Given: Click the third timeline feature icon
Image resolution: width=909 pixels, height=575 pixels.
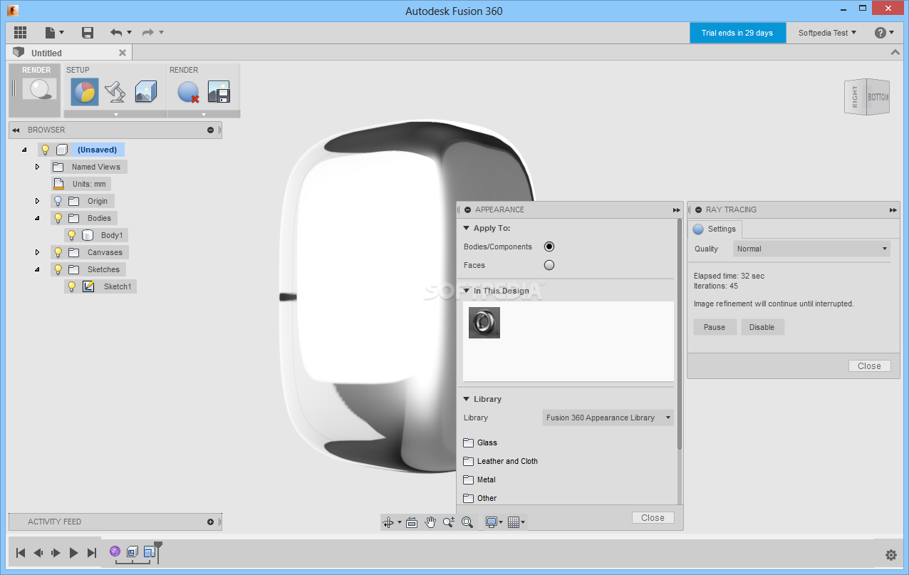Looking at the screenshot, I should point(150,551).
